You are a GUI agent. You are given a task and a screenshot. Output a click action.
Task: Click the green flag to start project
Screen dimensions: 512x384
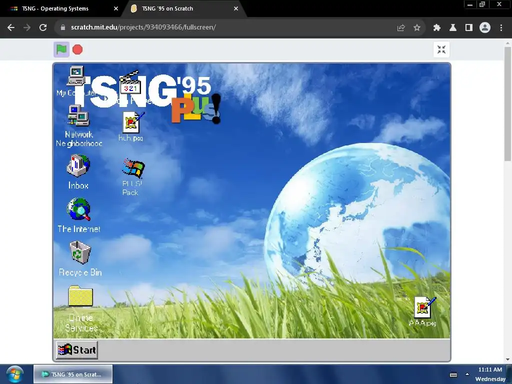61,49
